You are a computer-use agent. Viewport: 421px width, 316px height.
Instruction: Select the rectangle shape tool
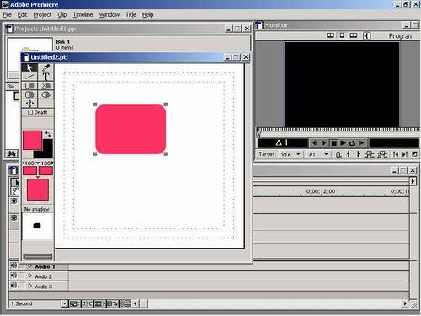29,85
